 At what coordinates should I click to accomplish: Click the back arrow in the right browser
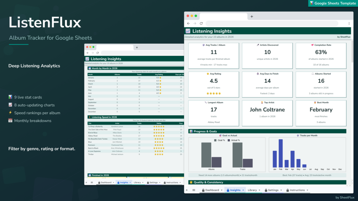coord(188,23)
